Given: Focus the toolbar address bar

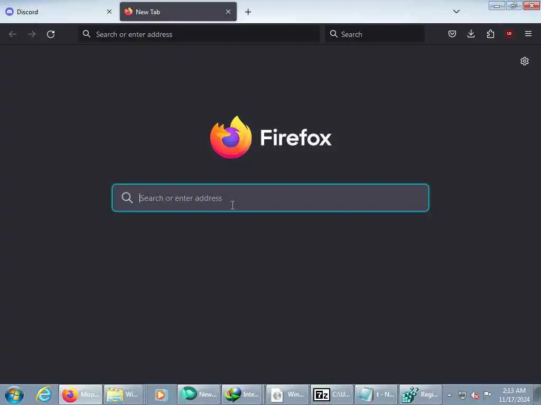Looking at the screenshot, I should pyautogui.click(x=199, y=34).
